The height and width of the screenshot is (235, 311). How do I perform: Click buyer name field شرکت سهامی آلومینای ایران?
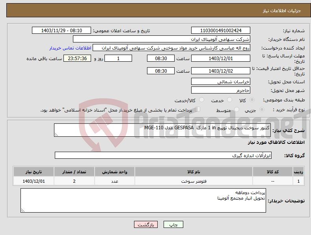tap(162, 39)
